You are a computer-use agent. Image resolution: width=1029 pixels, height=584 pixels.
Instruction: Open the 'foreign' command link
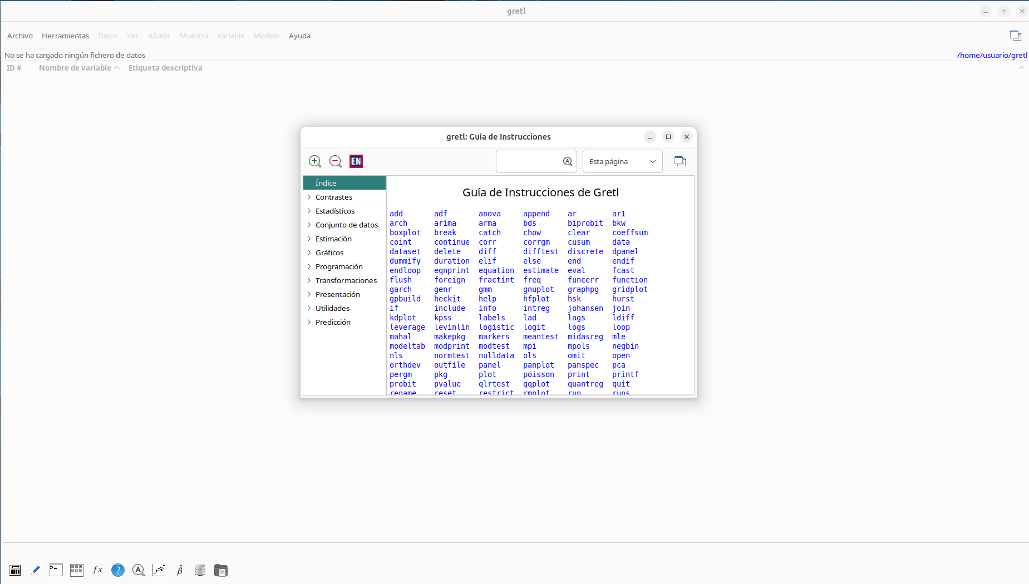coord(450,280)
